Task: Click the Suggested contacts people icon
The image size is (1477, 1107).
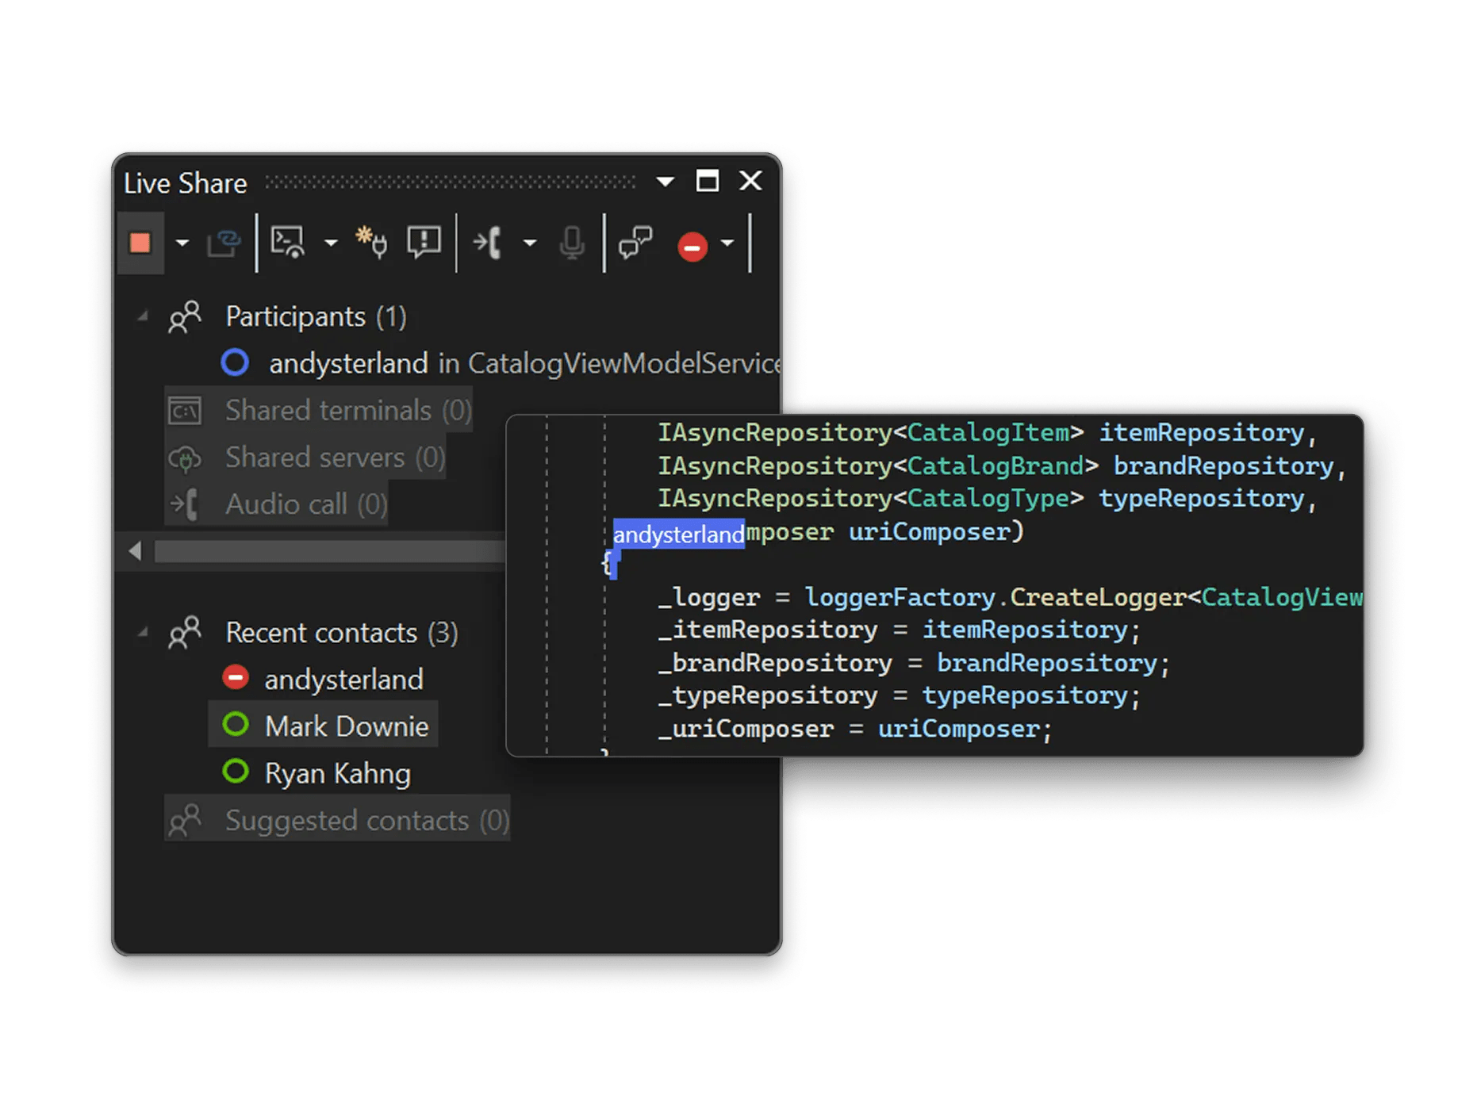Action: 185,820
